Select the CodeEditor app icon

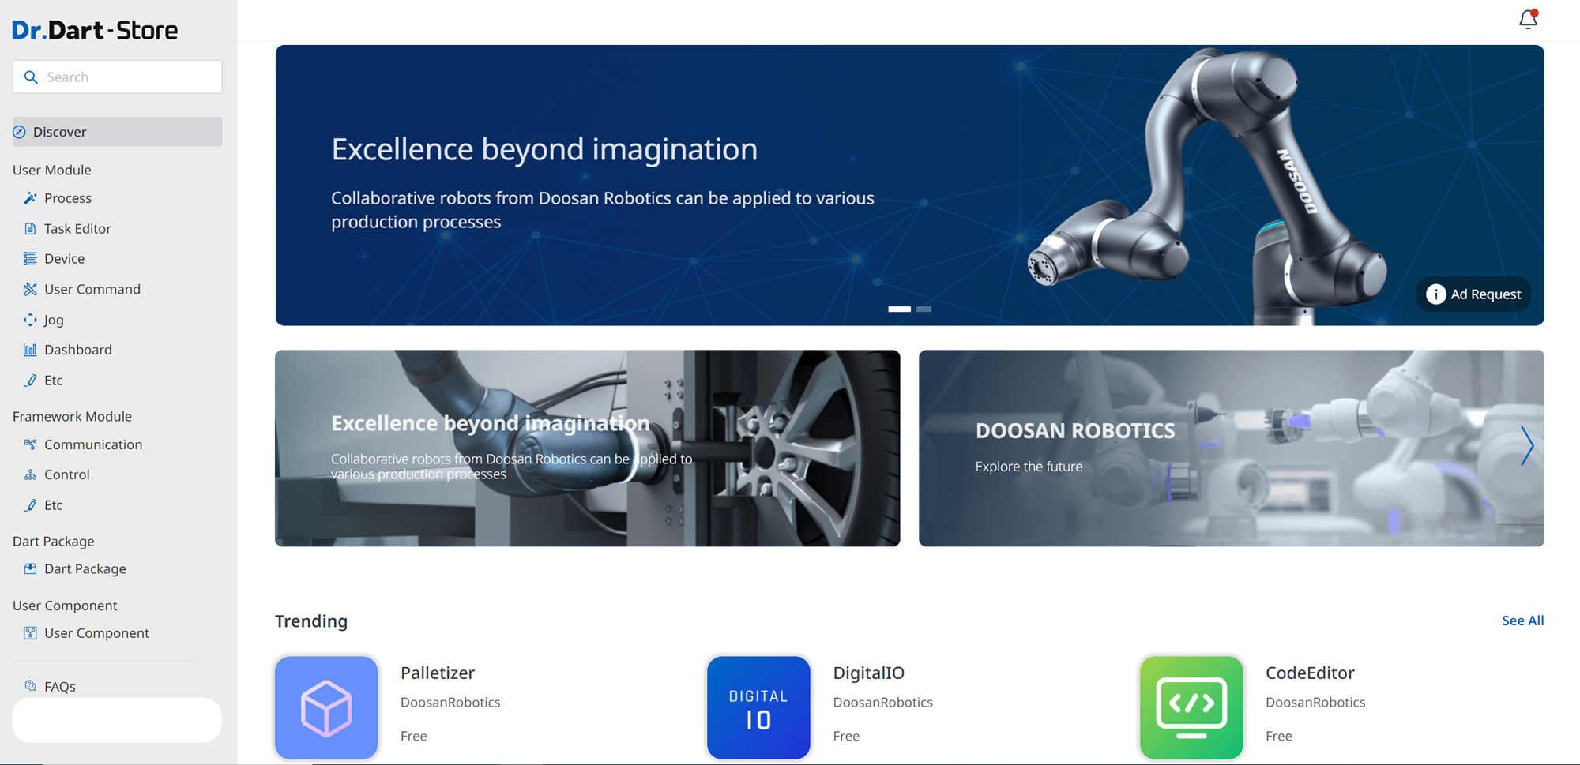click(x=1191, y=707)
